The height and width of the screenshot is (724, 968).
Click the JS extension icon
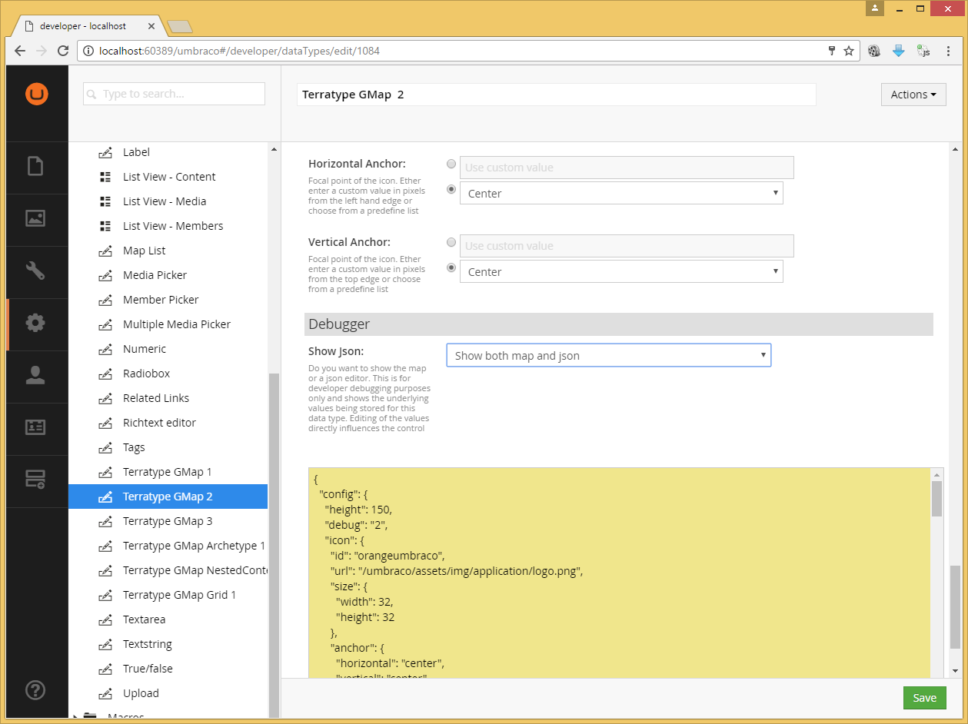tap(923, 51)
